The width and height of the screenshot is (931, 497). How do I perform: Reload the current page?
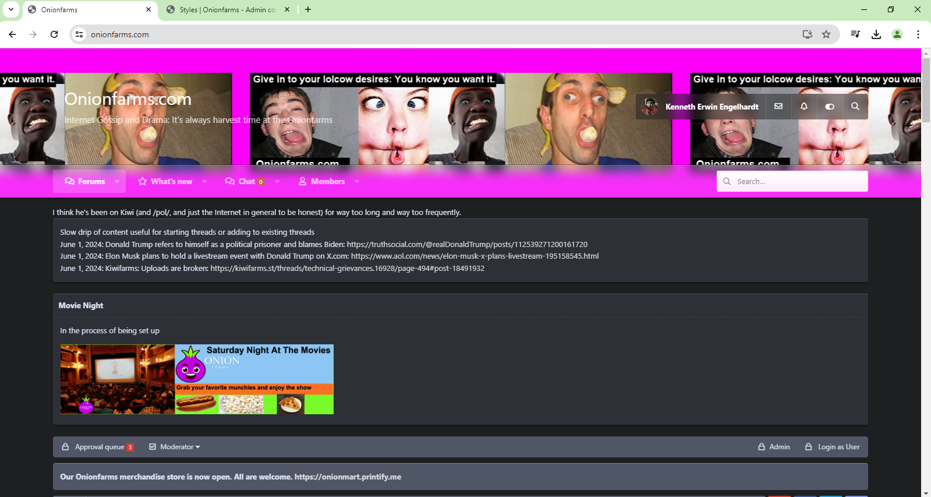click(54, 34)
